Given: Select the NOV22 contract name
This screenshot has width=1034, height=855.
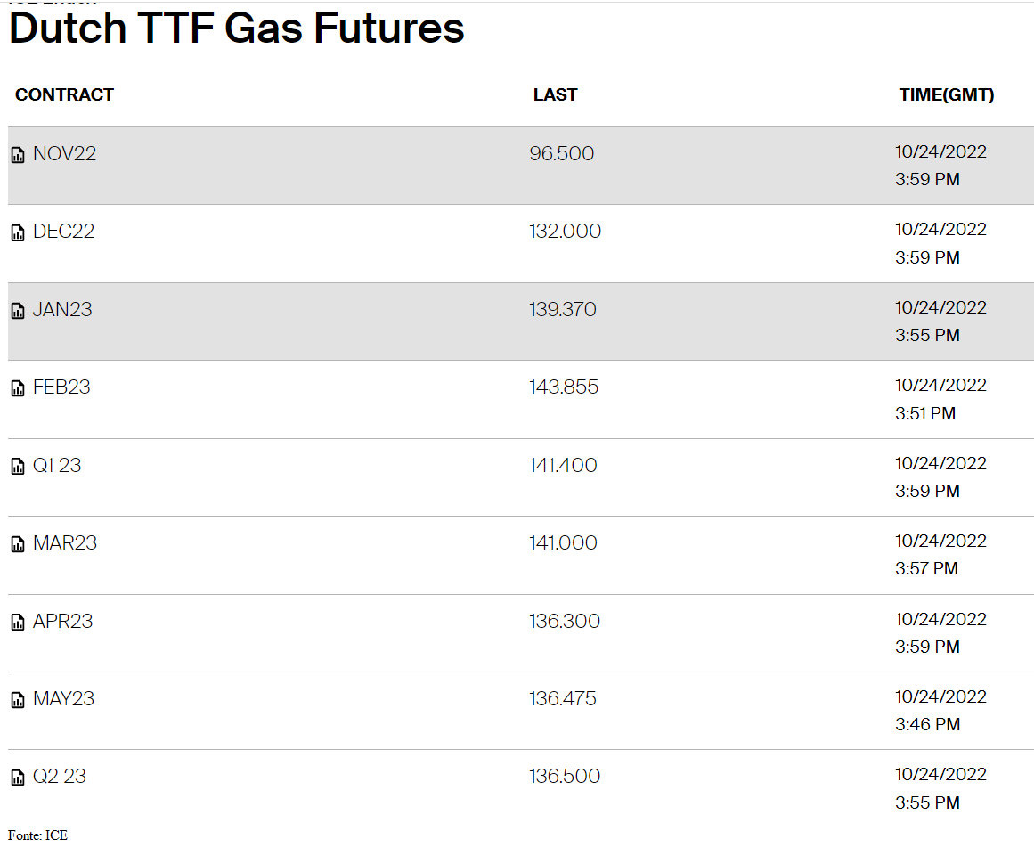Looking at the screenshot, I should (65, 153).
